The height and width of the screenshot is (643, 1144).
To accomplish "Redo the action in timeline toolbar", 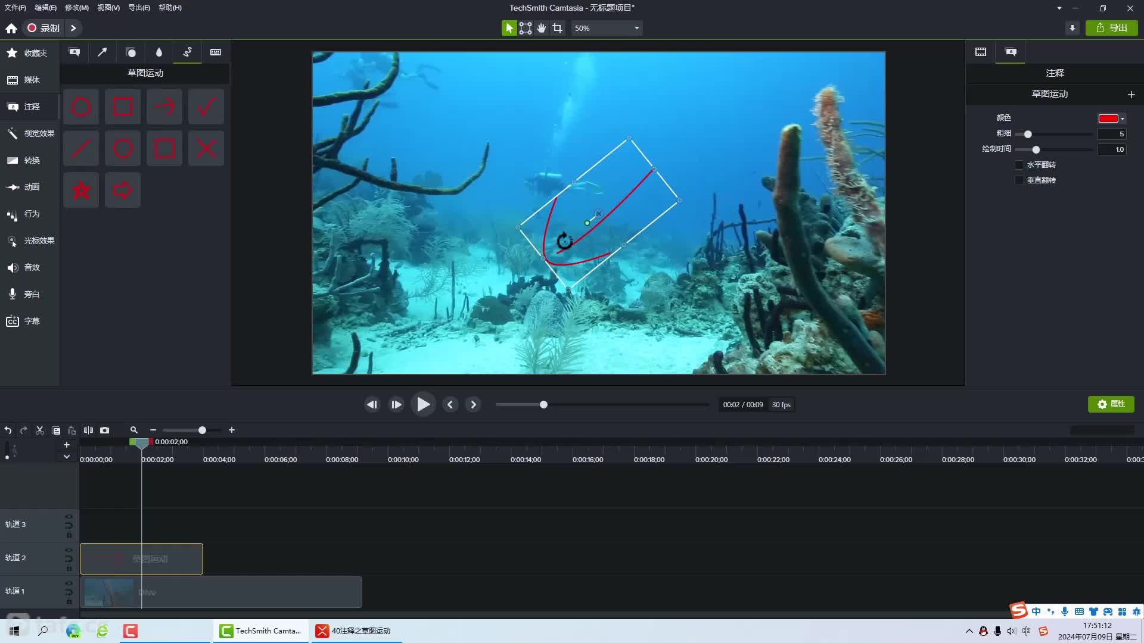I will [x=24, y=430].
